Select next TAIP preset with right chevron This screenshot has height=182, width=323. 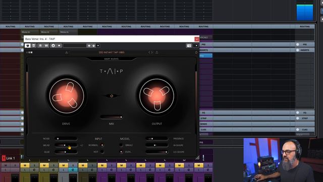point(152,53)
